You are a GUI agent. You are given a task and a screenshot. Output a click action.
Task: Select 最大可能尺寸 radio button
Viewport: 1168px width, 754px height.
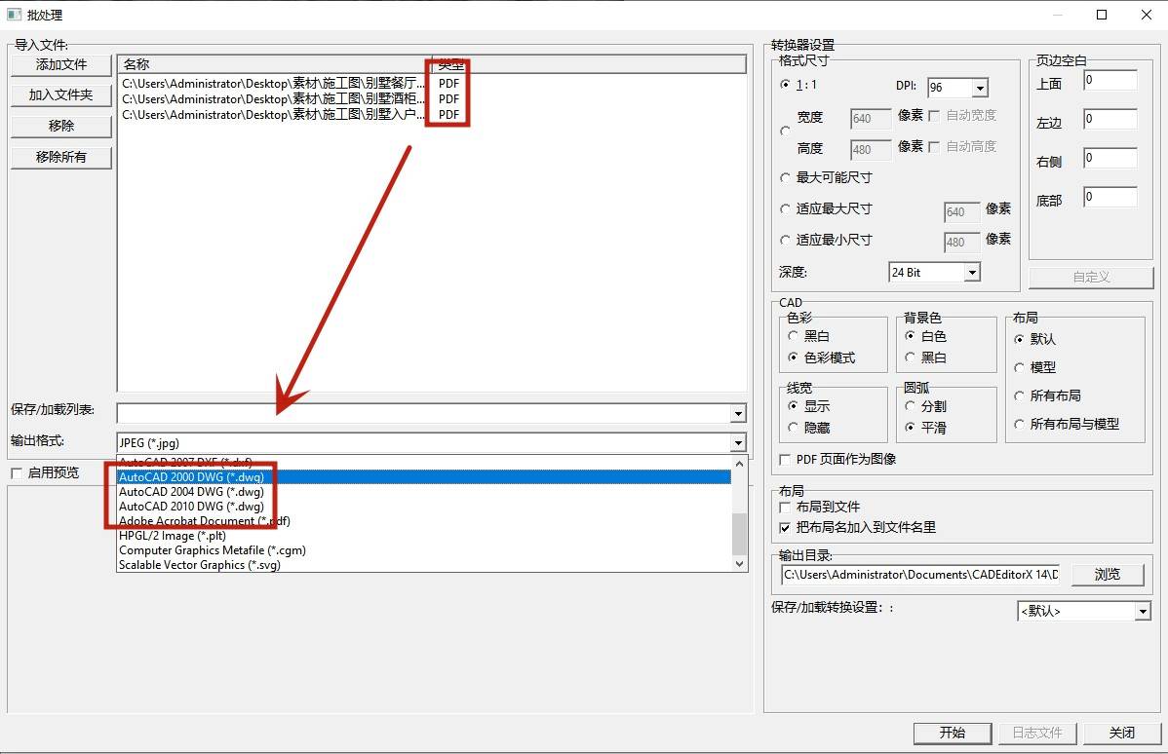(785, 178)
